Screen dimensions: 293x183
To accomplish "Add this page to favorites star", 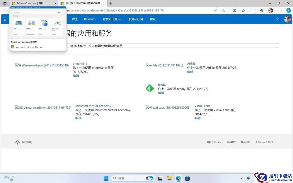I will [224, 11].
